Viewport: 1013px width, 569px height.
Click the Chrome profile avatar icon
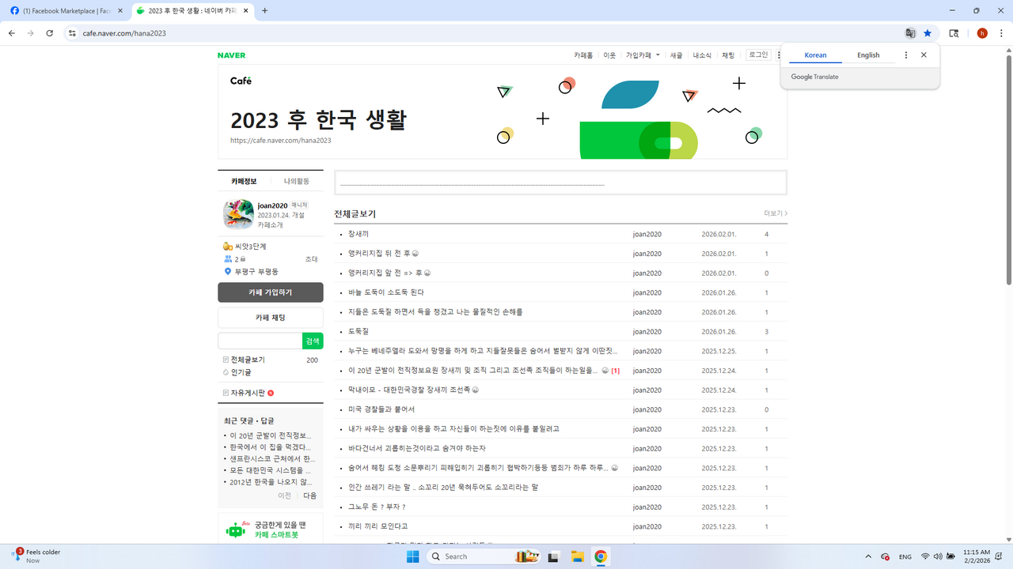(982, 33)
